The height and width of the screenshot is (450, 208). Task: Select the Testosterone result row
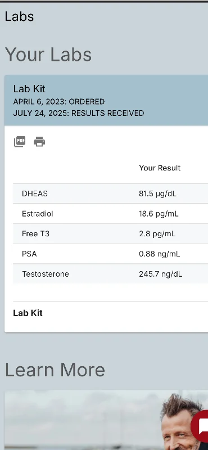pos(110,274)
